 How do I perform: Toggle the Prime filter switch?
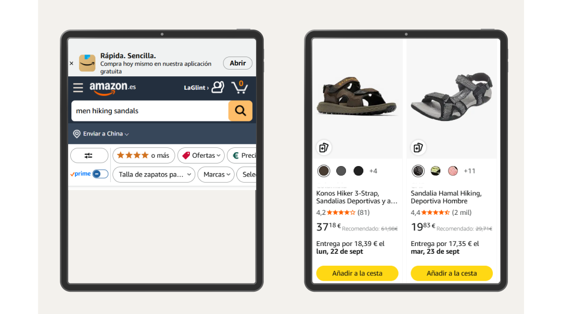coord(100,174)
